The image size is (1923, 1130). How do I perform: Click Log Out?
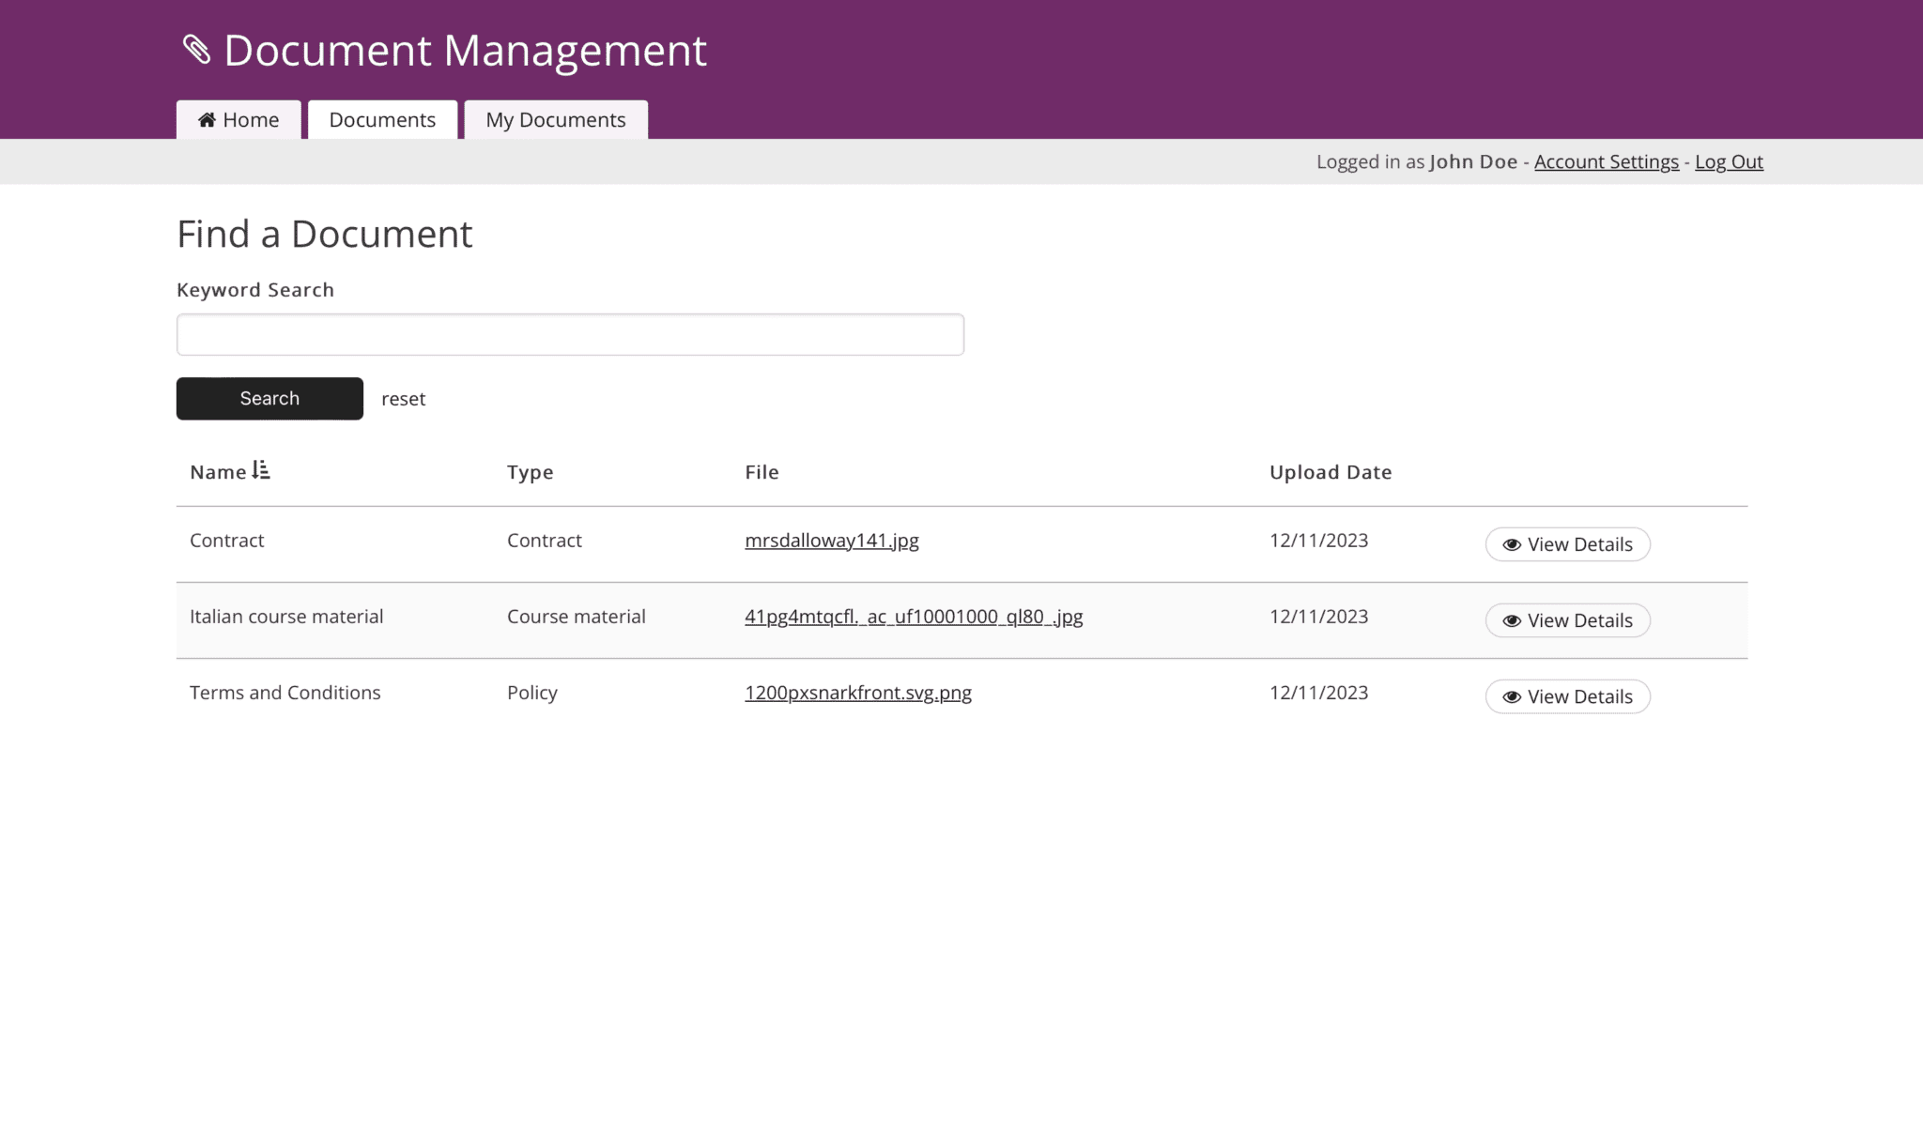tap(1728, 161)
